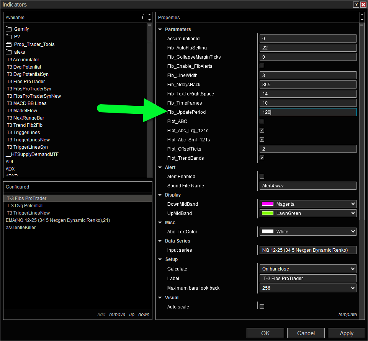Click the Fib_NdaysBack input field
The image size is (368, 341).
[x=308, y=85]
